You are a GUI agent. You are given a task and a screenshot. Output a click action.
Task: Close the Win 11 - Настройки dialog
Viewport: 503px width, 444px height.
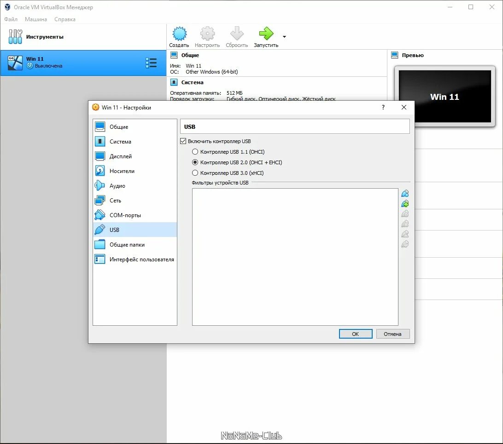tap(404, 107)
